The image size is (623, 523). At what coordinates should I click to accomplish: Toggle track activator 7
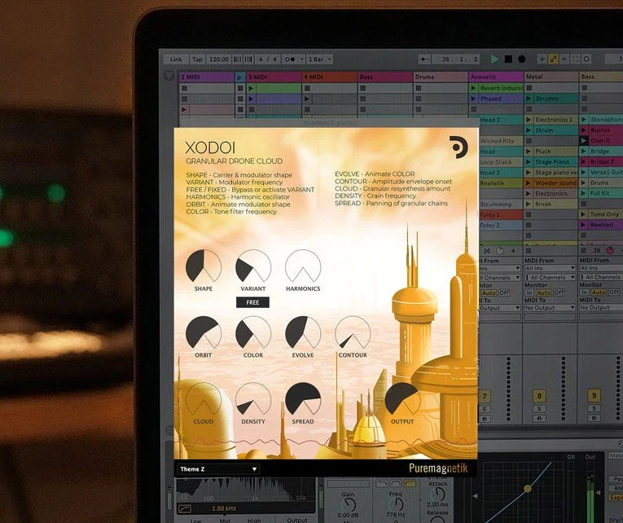coord(485,396)
